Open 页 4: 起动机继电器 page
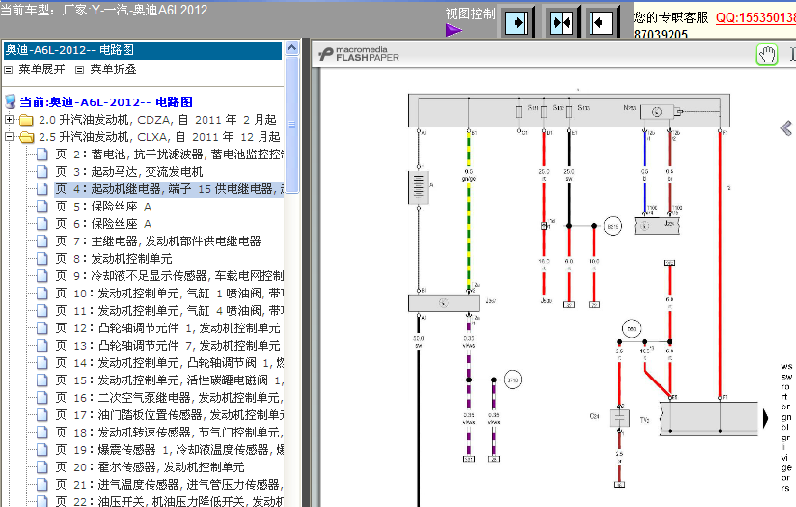The image size is (796, 507). point(170,189)
